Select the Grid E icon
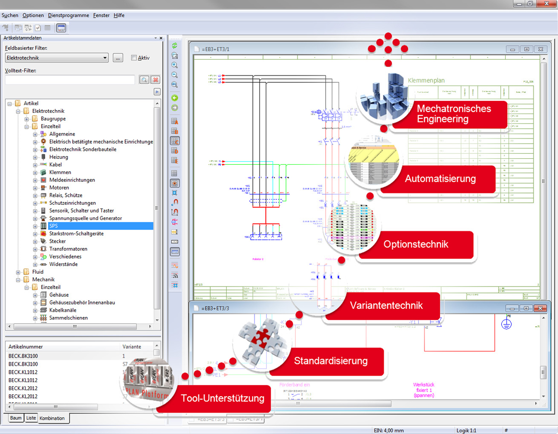The width and height of the screenshot is (558, 434). pos(174,160)
